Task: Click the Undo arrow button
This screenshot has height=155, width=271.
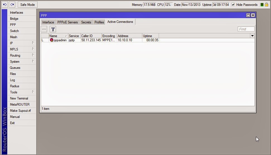Action: click(x=5, y=5)
